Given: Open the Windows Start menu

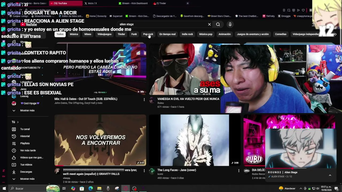Looking at the screenshot, I should click(4, 189).
